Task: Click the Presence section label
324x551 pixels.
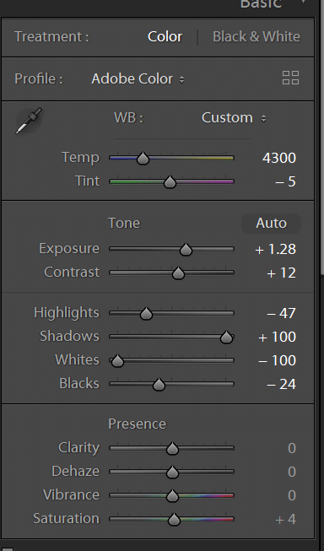Action: tap(137, 424)
